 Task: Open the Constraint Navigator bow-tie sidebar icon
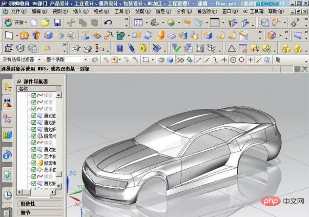pos(7,103)
